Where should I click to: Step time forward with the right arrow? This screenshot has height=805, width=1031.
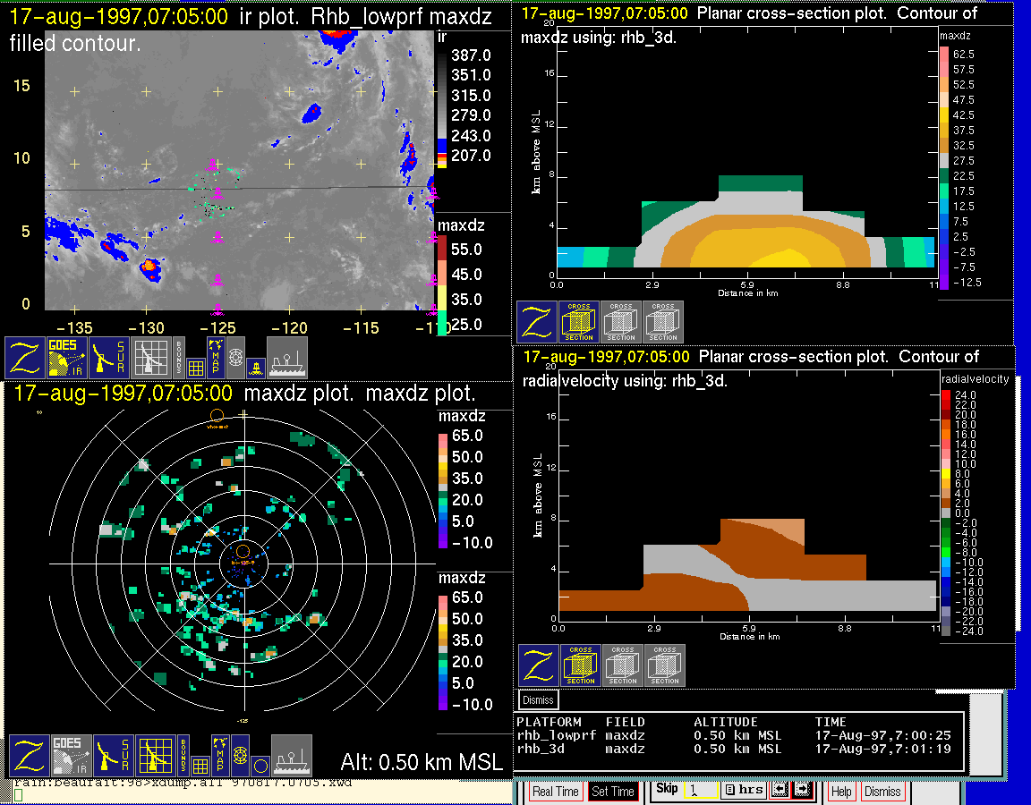point(801,791)
